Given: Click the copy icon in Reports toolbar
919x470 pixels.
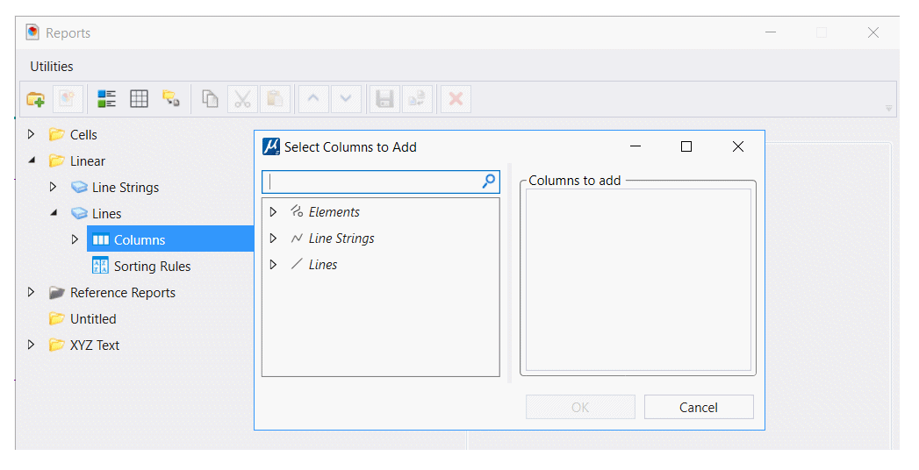Looking at the screenshot, I should pos(210,99).
